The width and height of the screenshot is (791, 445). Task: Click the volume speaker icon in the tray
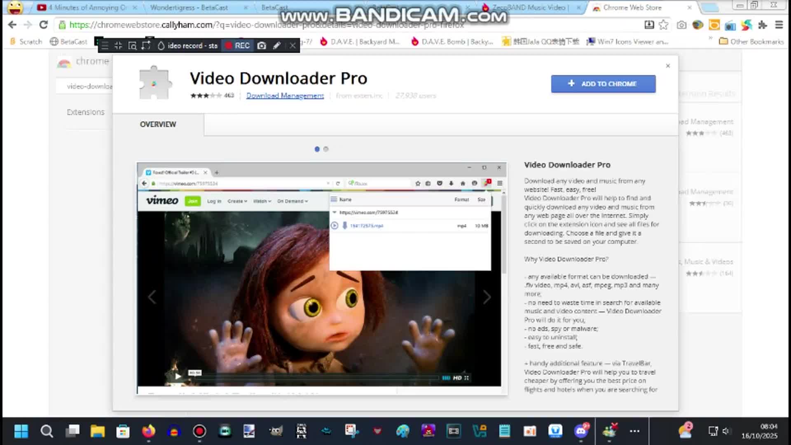pos(725,431)
